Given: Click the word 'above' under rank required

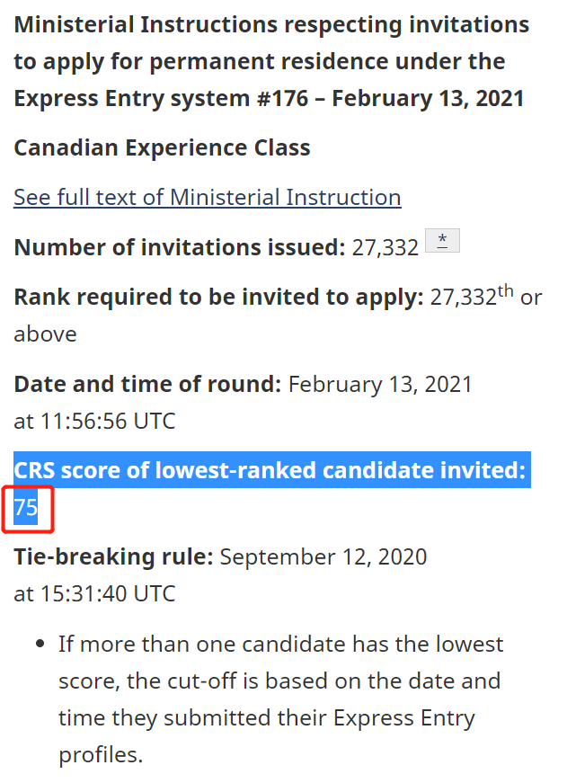Looking at the screenshot, I should pyautogui.click(x=46, y=334).
